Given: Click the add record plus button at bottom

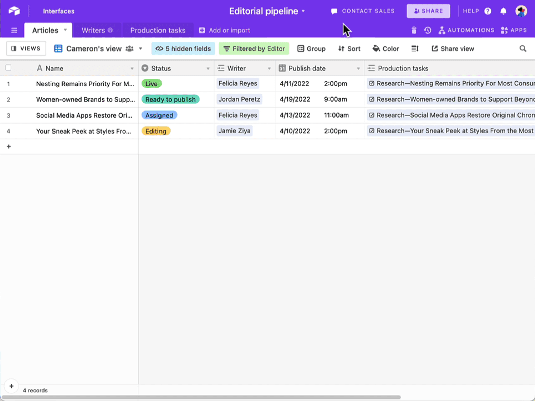Looking at the screenshot, I should point(11,386).
